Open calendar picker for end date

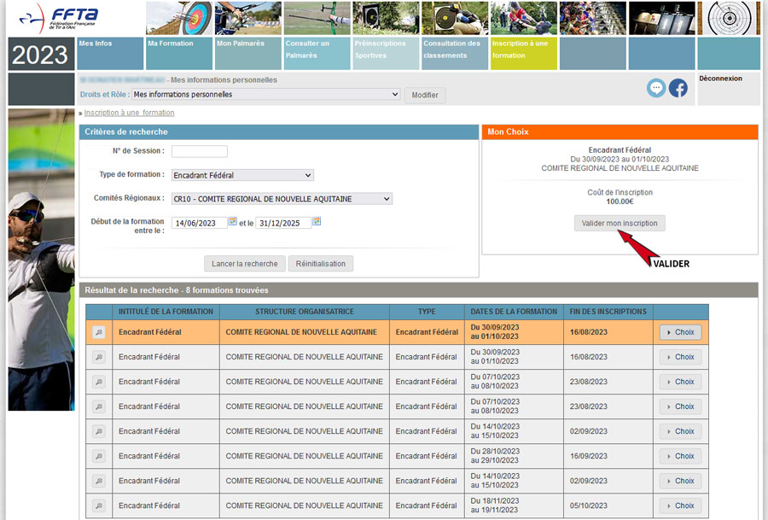click(x=317, y=222)
